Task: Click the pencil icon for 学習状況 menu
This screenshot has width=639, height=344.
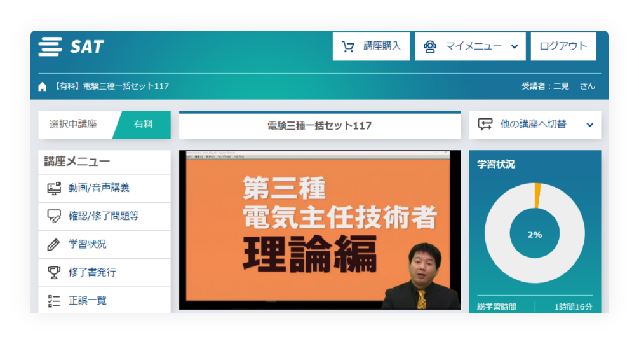Action: click(54, 244)
